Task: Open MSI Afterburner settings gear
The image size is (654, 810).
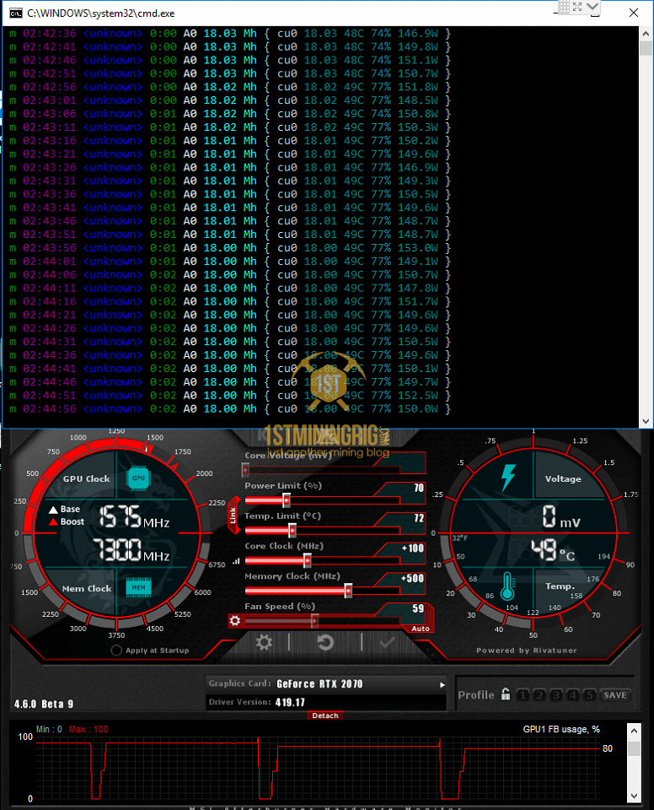Action: click(x=264, y=643)
